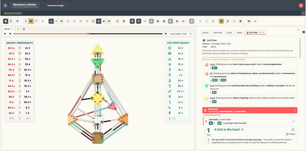Toggle the orange side panel icon
Image resolution: width=306 pixels, height=151 pixels.
pyautogui.click(x=221, y=21)
